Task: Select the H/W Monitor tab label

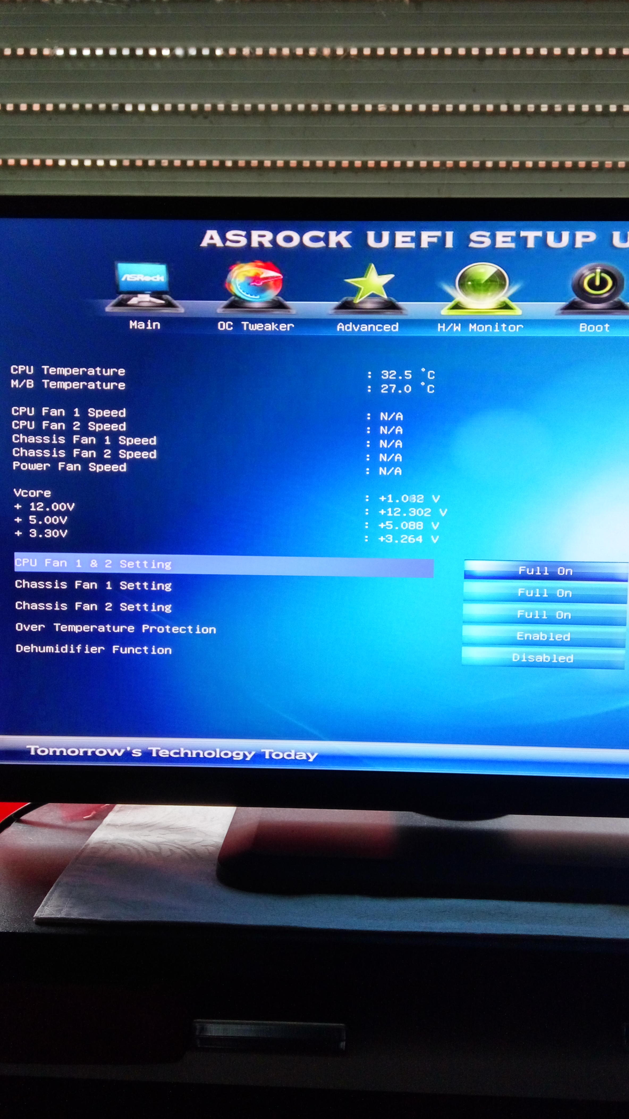Action: tap(480, 328)
